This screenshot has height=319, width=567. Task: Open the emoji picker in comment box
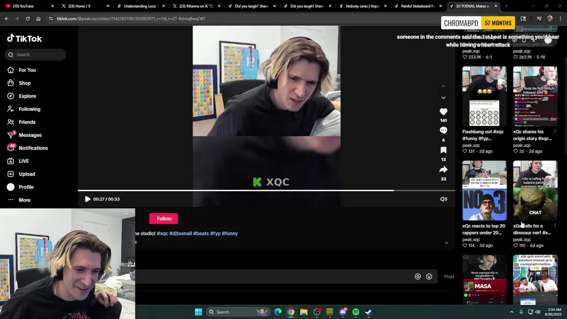tap(429, 276)
